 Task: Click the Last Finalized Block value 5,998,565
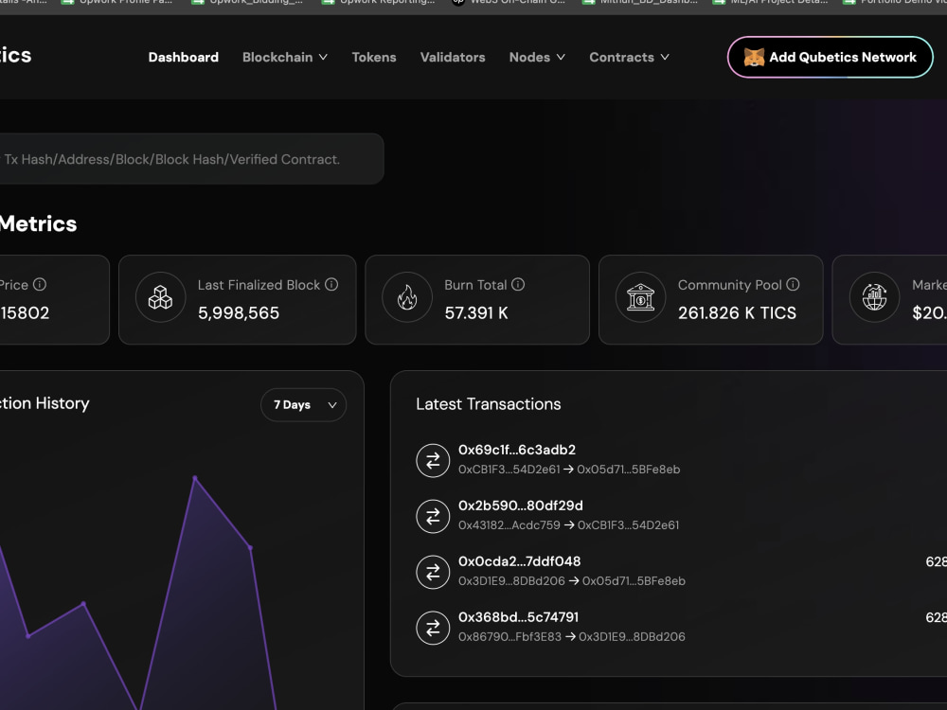click(x=239, y=312)
